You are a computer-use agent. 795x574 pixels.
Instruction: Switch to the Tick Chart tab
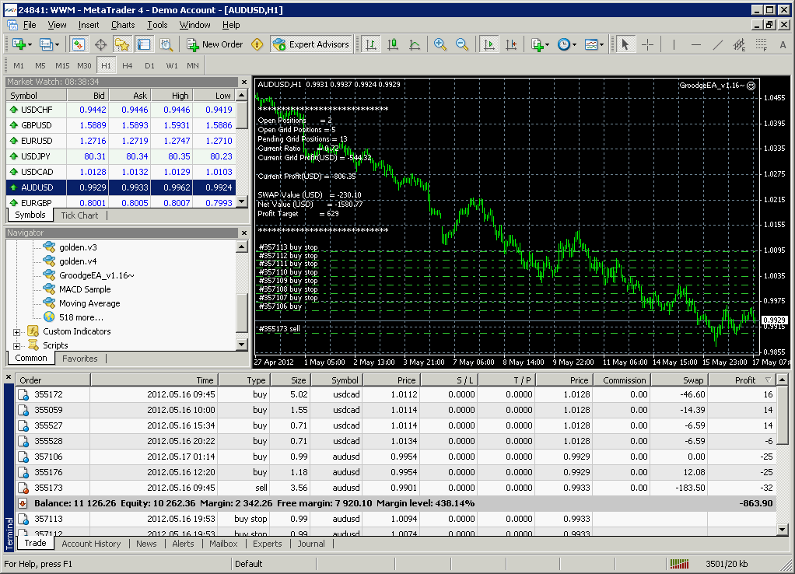tap(79, 215)
